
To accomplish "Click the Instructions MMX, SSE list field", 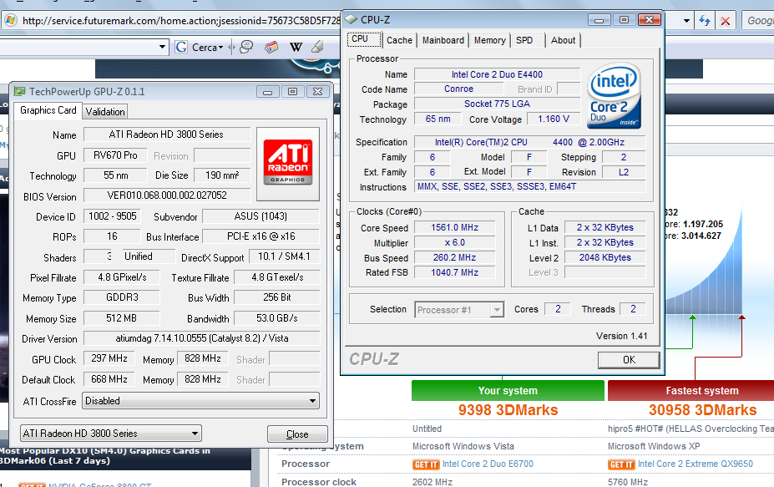I will pos(529,187).
